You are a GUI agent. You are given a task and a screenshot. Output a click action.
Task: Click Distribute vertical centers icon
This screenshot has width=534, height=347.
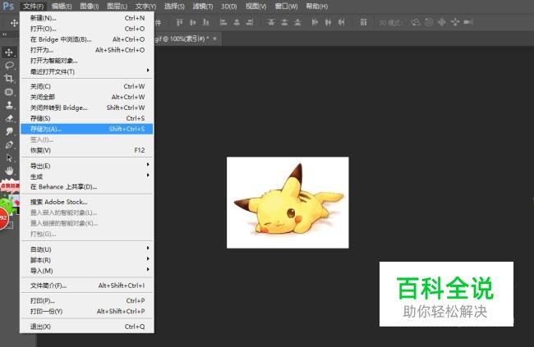pyautogui.click(x=284, y=22)
